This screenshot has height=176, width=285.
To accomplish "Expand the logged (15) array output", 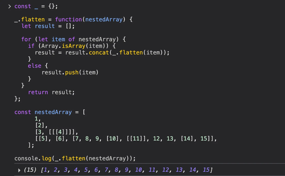I will (19, 170).
